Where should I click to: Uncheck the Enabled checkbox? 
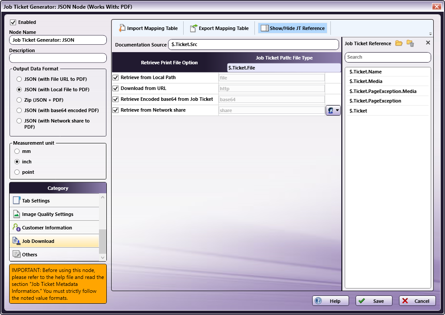(13, 22)
